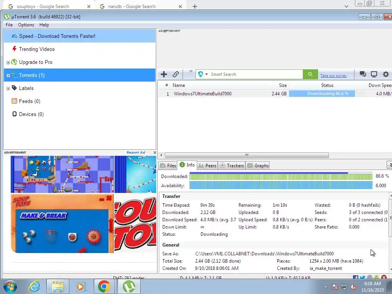Click the Trending Videos lightning icon
Screen dimensions: 392x294
pos(15,49)
